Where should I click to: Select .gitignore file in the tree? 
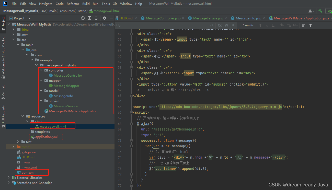point(29,152)
